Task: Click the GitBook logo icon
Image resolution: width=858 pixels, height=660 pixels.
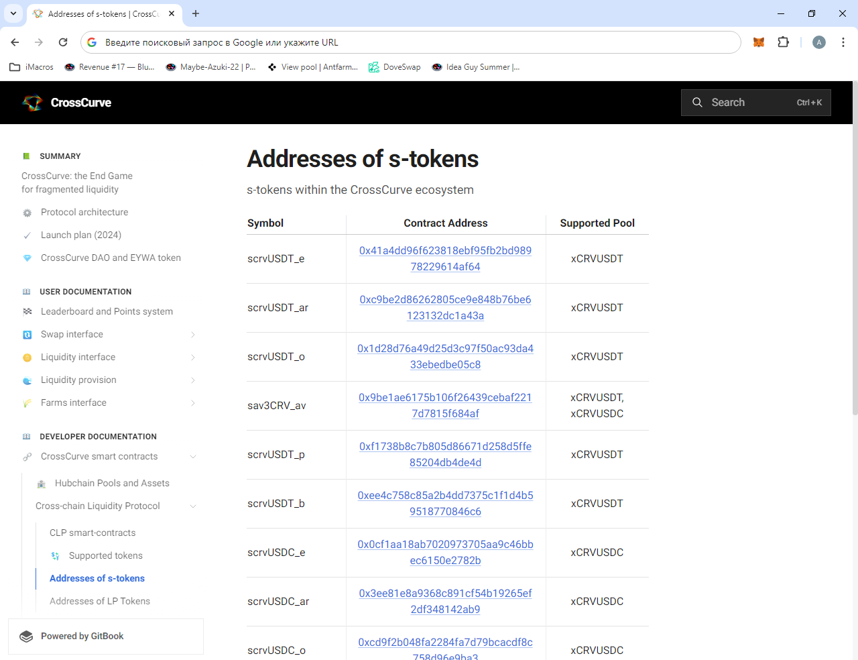Action: (26, 637)
